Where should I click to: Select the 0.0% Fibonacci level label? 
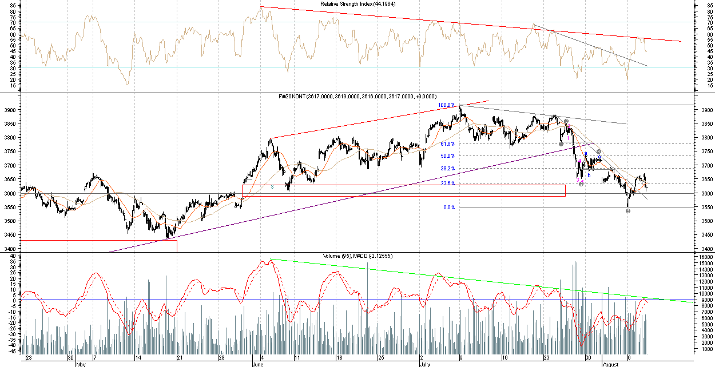[449, 208]
